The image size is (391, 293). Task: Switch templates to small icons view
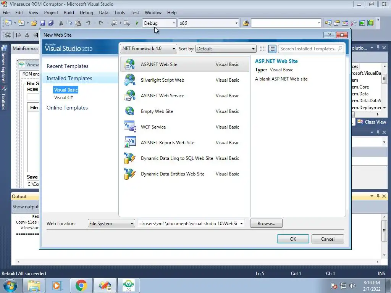click(x=263, y=48)
